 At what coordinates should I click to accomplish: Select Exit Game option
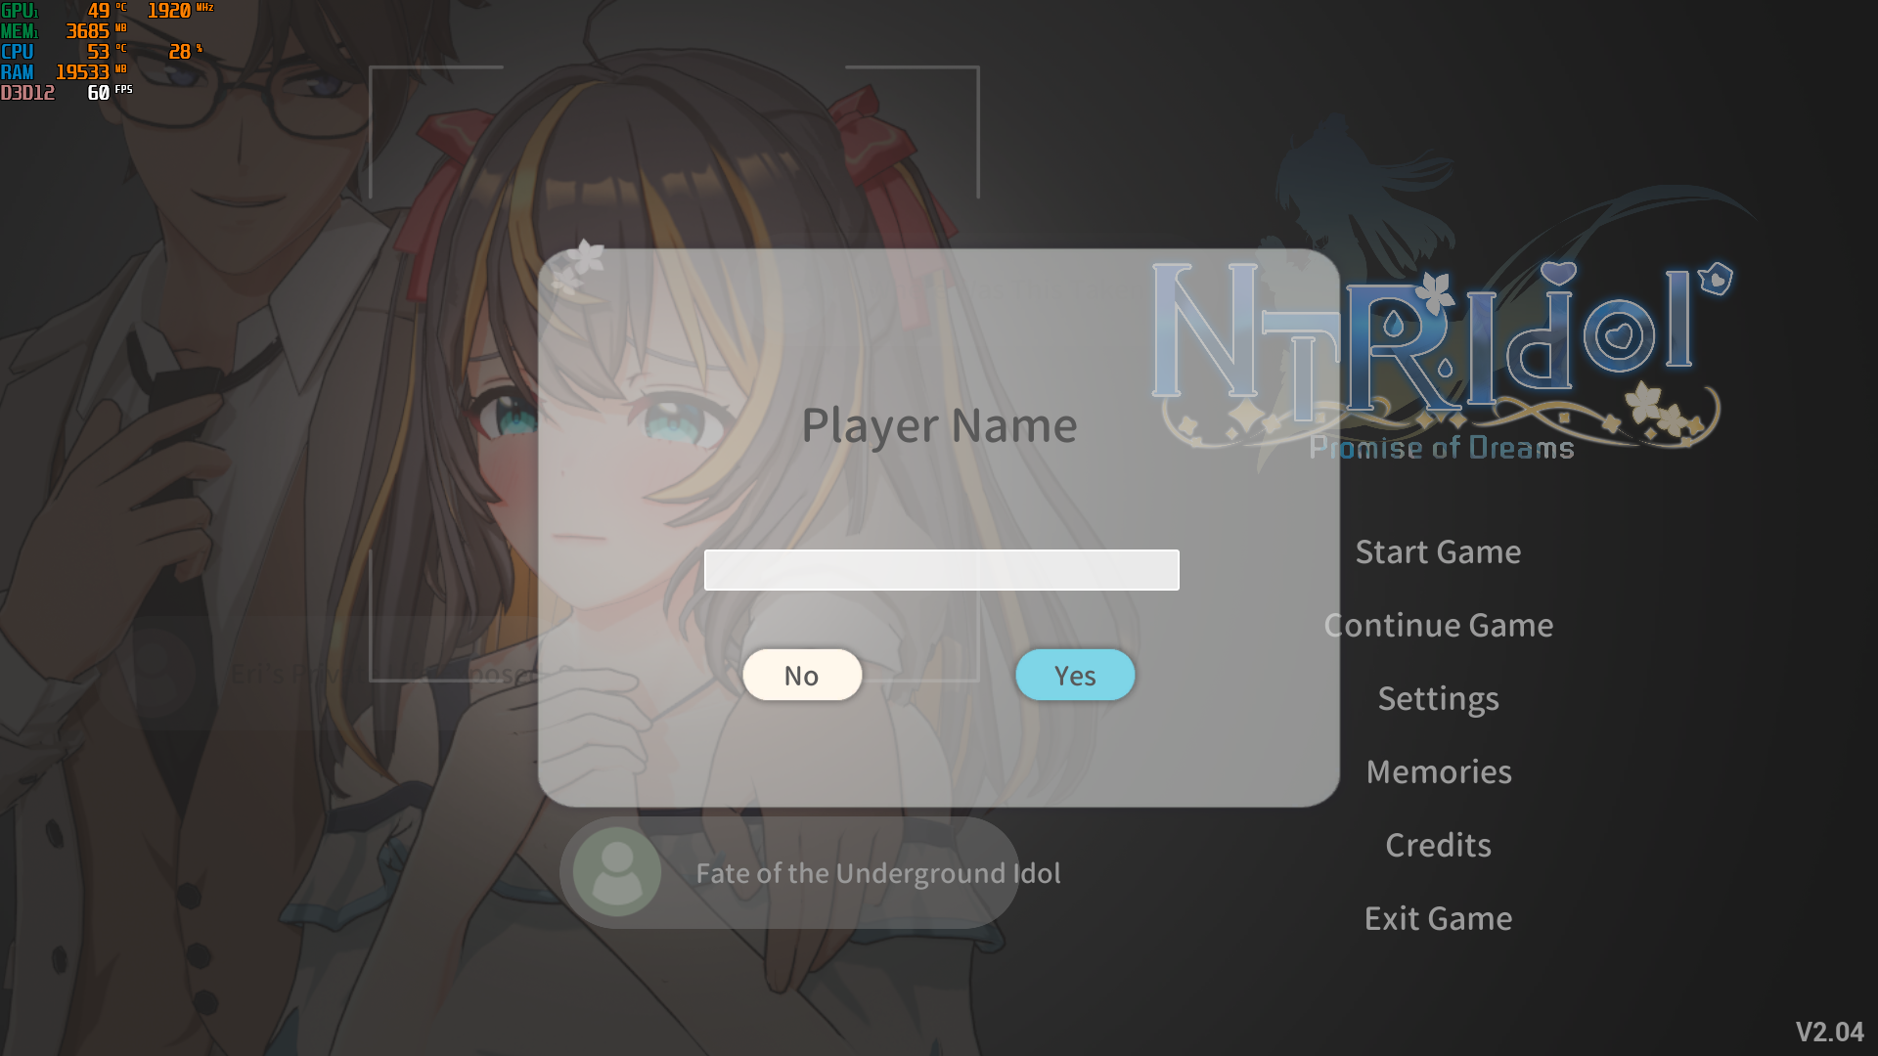tap(1438, 919)
